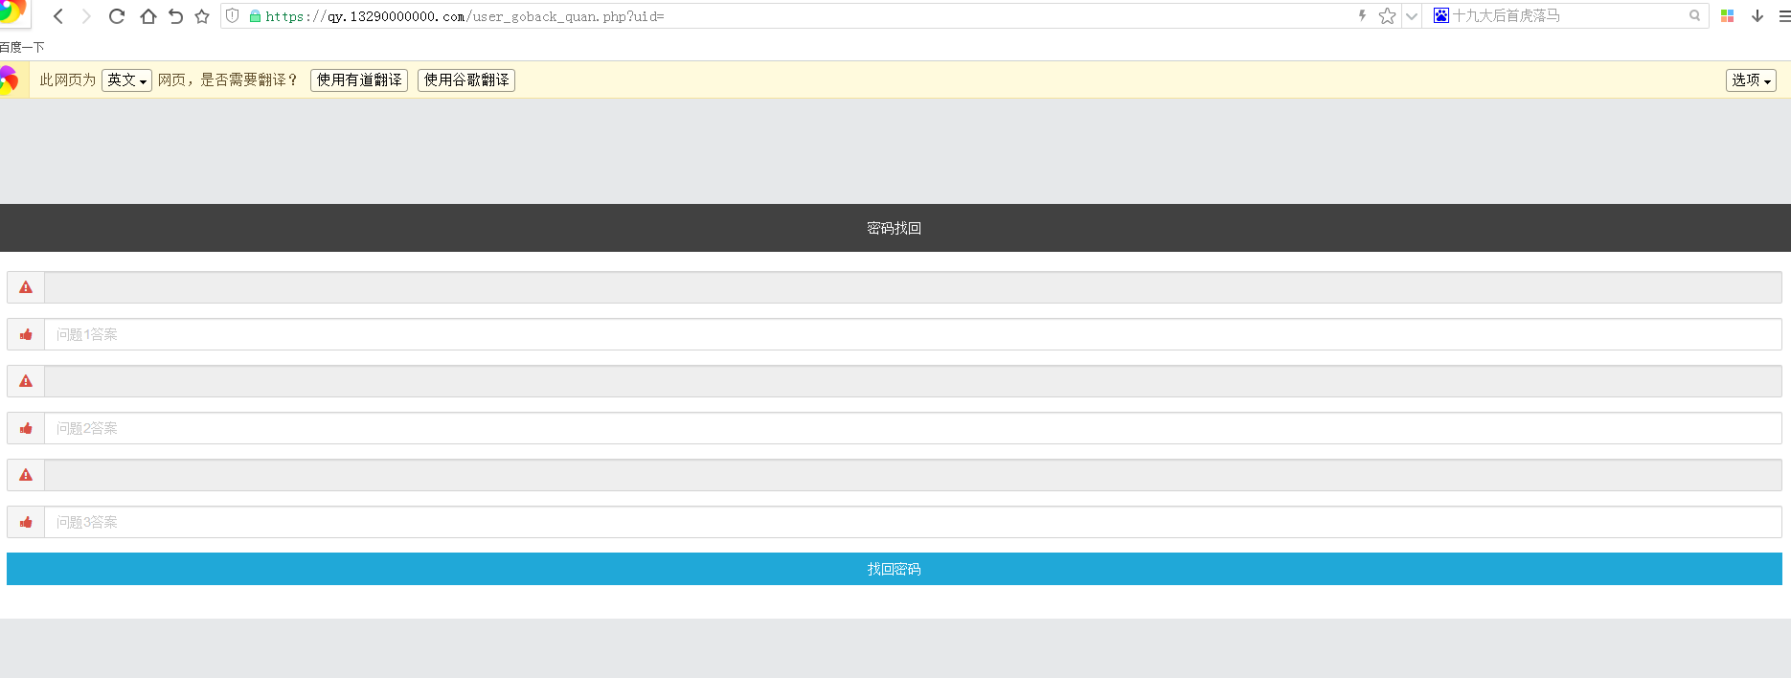Expand the 英文 language dropdown

click(x=126, y=80)
